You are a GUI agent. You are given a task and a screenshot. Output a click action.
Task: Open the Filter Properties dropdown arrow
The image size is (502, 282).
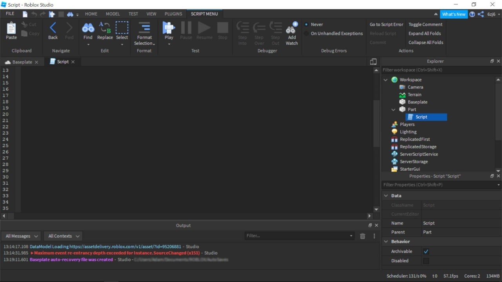pos(498,185)
